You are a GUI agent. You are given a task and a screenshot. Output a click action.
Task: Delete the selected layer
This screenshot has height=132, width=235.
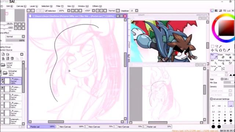point(12,58)
